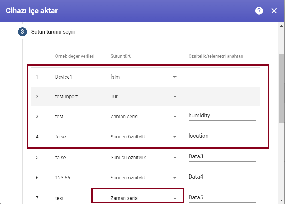Edit the Data4 key field
This screenshot has height=204, width=285.
point(222,177)
